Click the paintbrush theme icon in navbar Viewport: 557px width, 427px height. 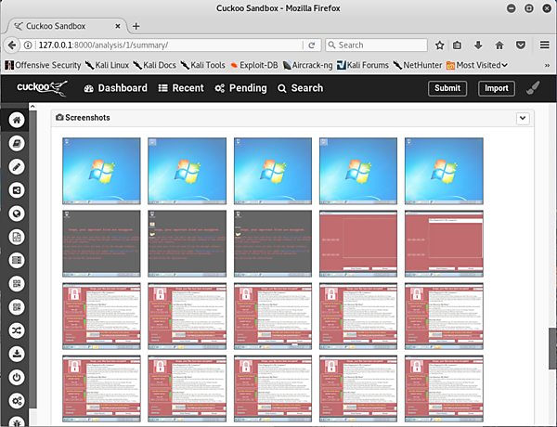pos(532,89)
